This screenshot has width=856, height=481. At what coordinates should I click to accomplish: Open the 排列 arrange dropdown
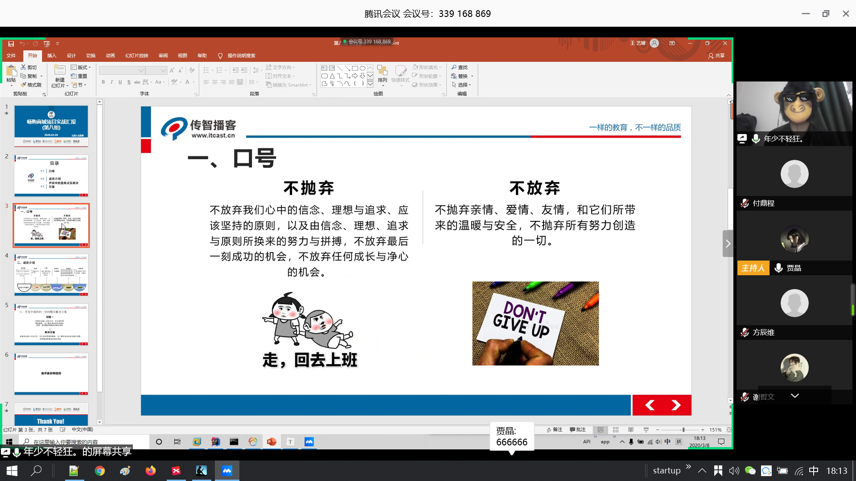[x=383, y=74]
